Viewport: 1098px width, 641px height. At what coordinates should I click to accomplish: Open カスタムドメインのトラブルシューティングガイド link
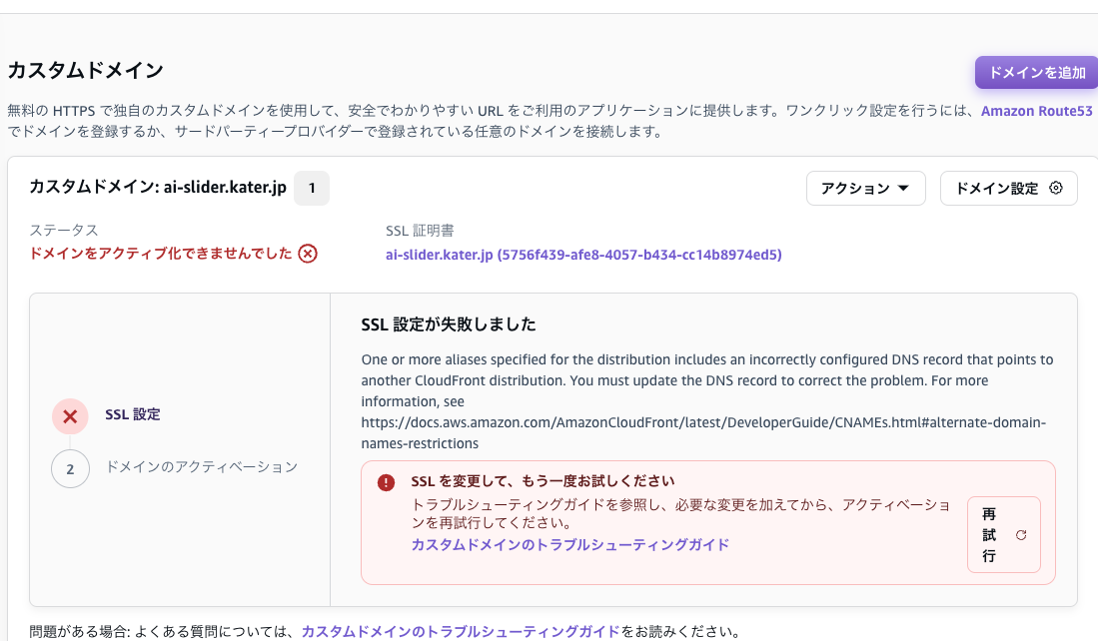[x=570, y=544]
